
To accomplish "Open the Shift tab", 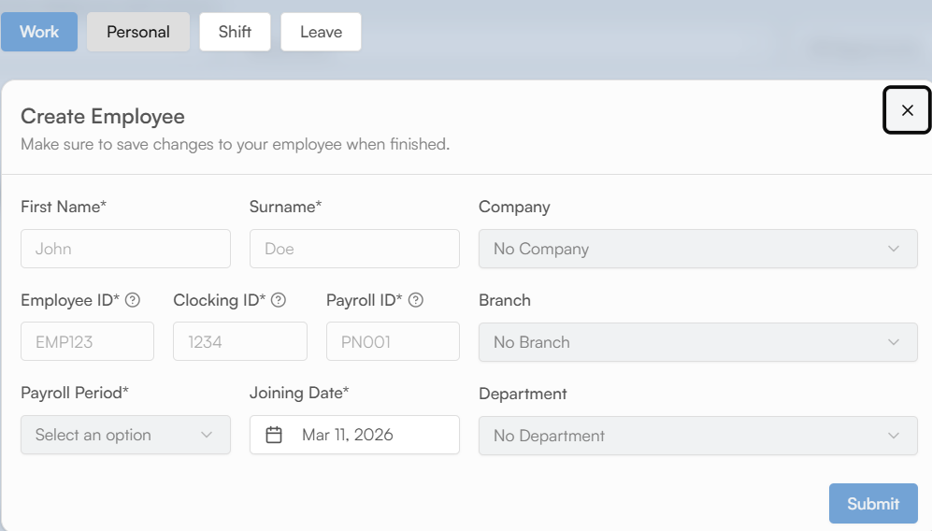I will pos(235,32).
